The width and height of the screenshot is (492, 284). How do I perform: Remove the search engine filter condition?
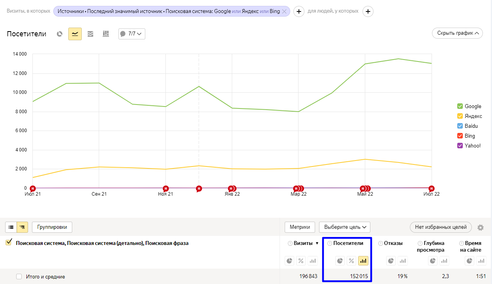[x=284, y=11]
